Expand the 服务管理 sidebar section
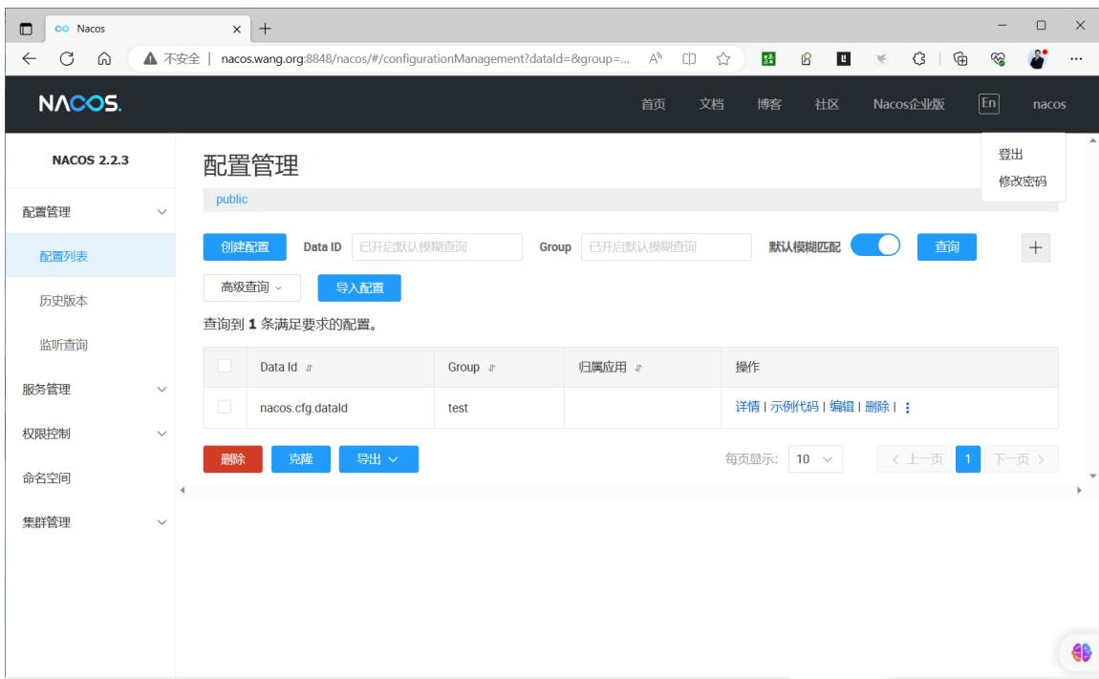This screenshot has height=679, width=1099. 91,389
